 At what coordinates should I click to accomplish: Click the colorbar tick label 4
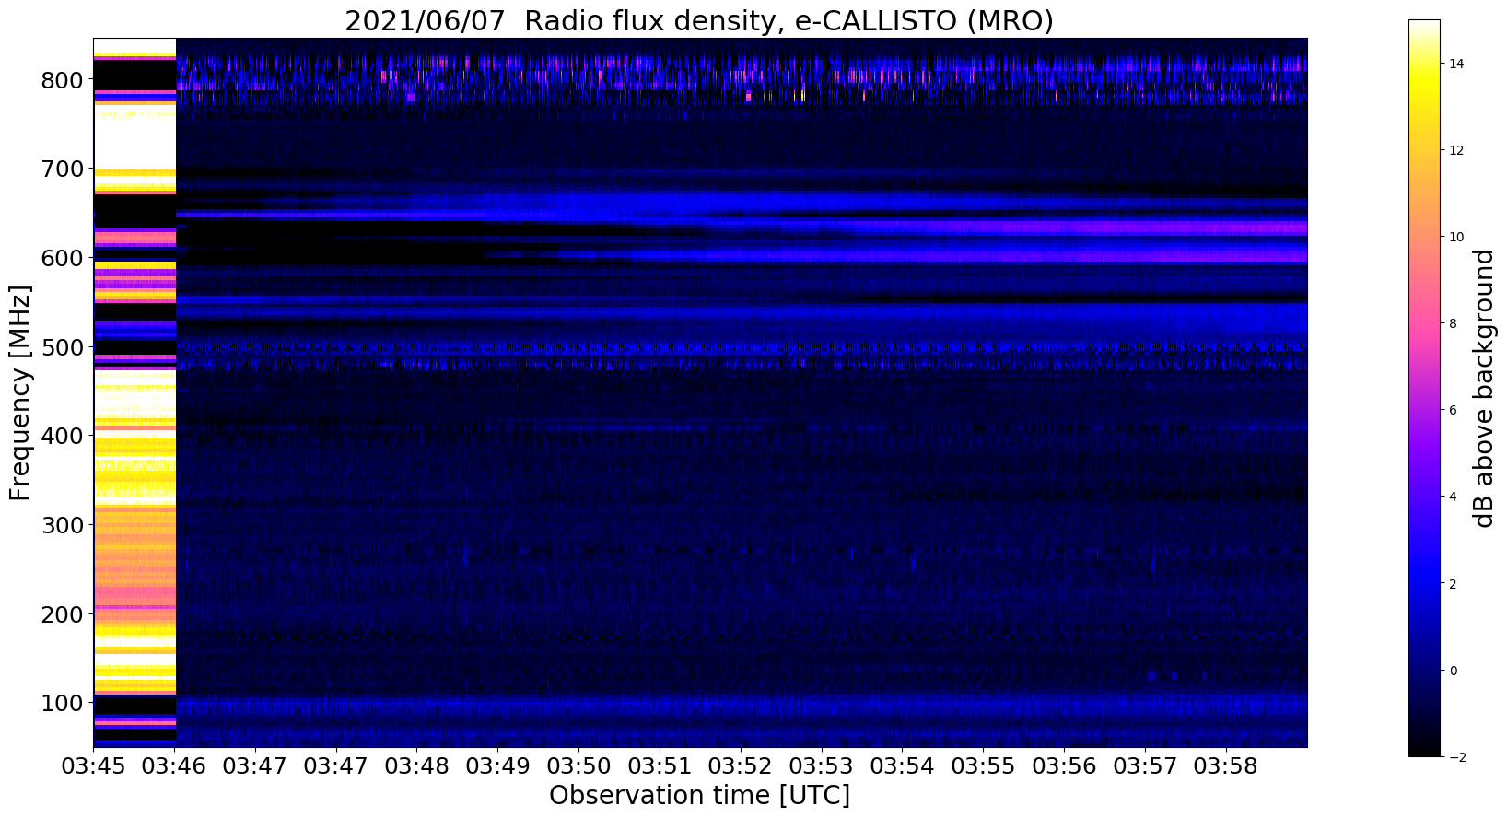(1454, 497)
